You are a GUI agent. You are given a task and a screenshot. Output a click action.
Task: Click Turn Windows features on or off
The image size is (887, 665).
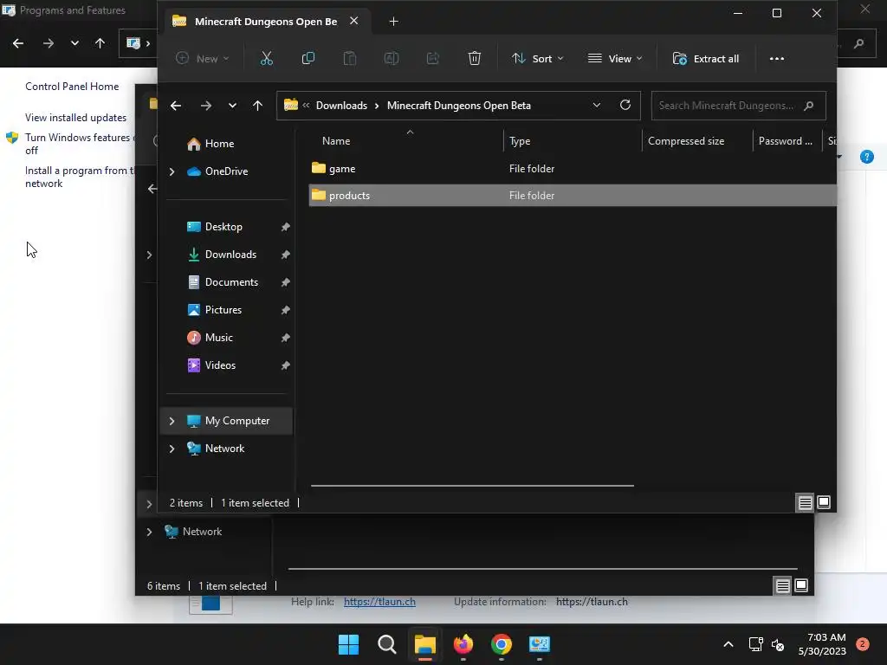[x=77, y=144]
